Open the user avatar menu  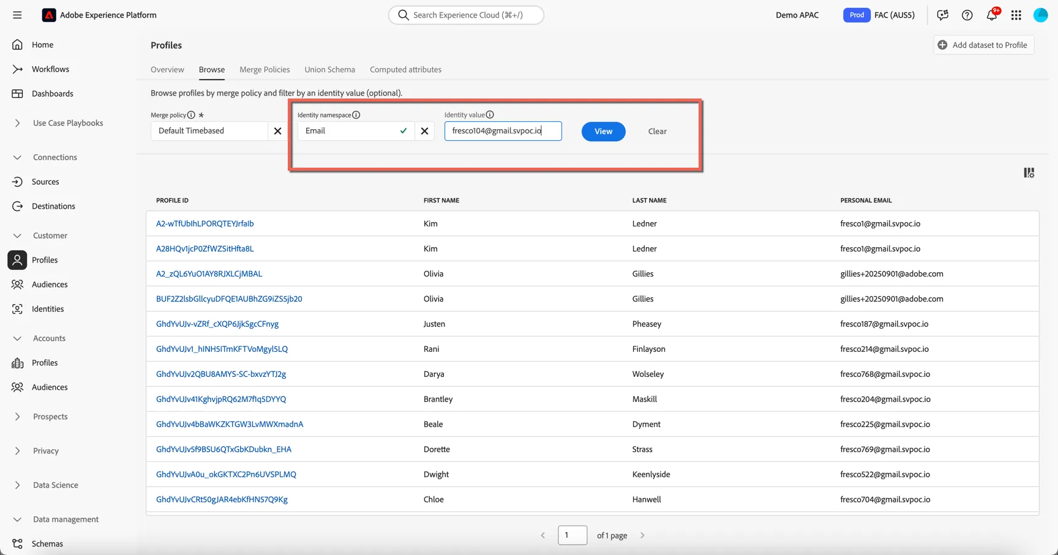(x=1041, y=15)
